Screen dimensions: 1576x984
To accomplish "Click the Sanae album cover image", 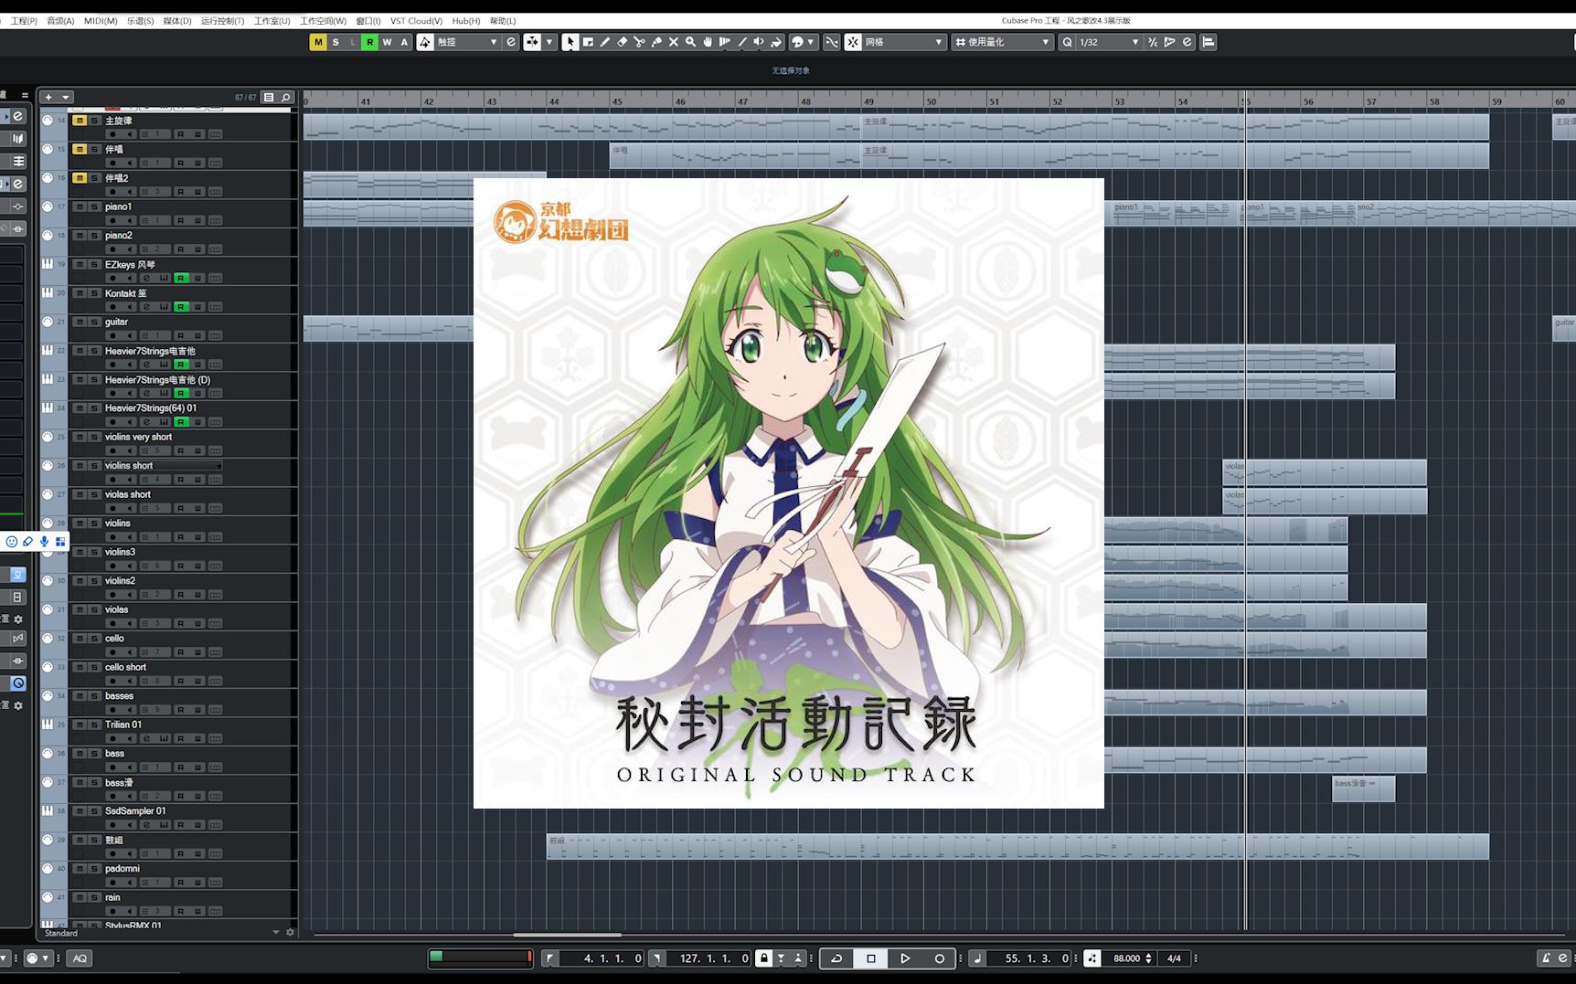I will 788,492.
